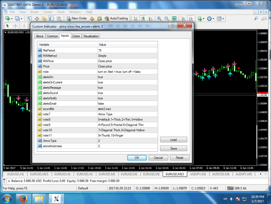Open the USDJPY,M1 chart tab
271x204 pixels.
198,174
